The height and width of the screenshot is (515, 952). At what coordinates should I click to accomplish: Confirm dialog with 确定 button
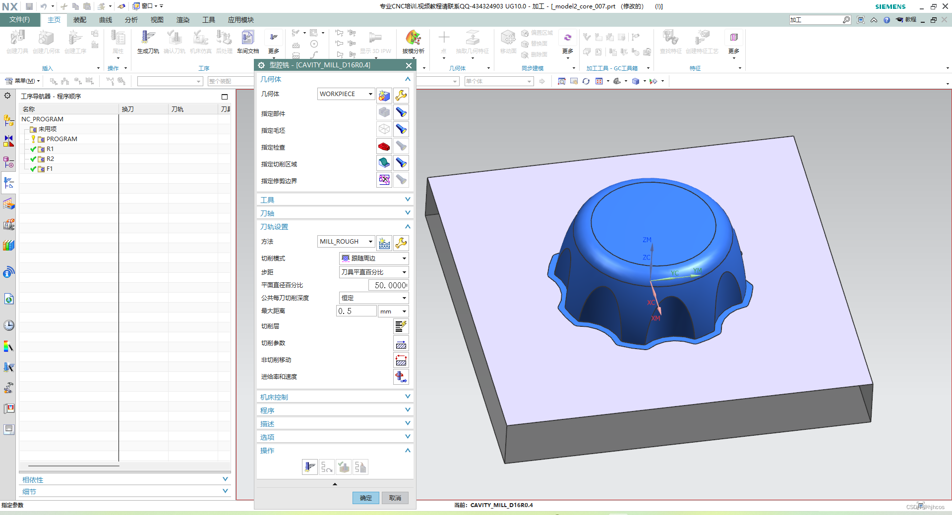[366, 498]
